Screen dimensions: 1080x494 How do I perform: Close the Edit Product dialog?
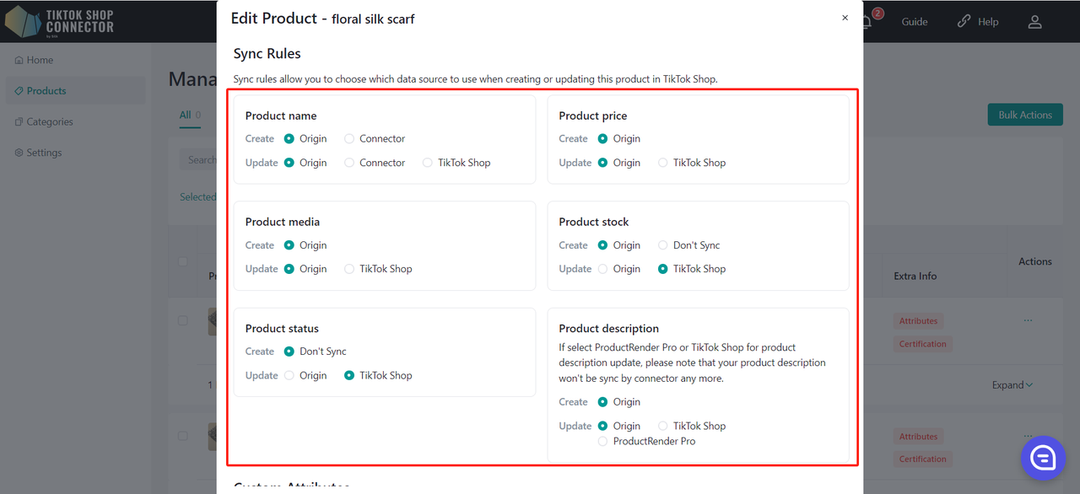click(x=845, y=18)
